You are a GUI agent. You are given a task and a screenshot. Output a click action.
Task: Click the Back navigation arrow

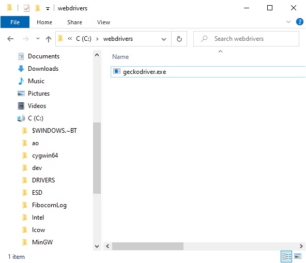(x=10, y=39)
